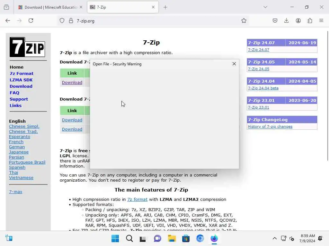
Task: Open the blue circular browser icon on taskbar
Action: pos(200,238)
